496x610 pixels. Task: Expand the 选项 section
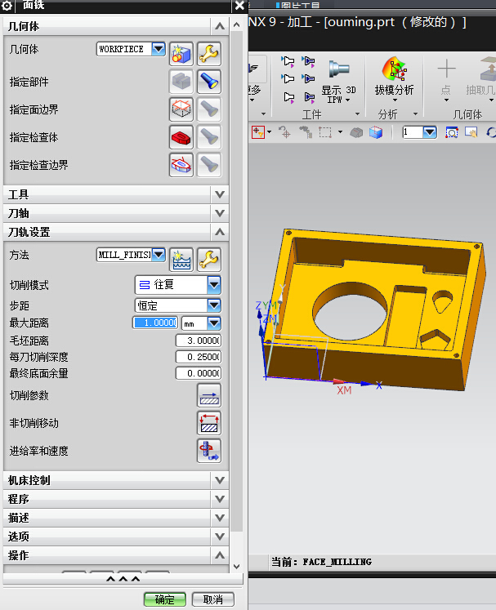(220, 537)
